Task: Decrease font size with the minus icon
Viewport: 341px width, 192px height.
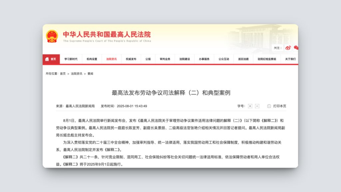Action: pyautogui.click(x=257, y=106)
